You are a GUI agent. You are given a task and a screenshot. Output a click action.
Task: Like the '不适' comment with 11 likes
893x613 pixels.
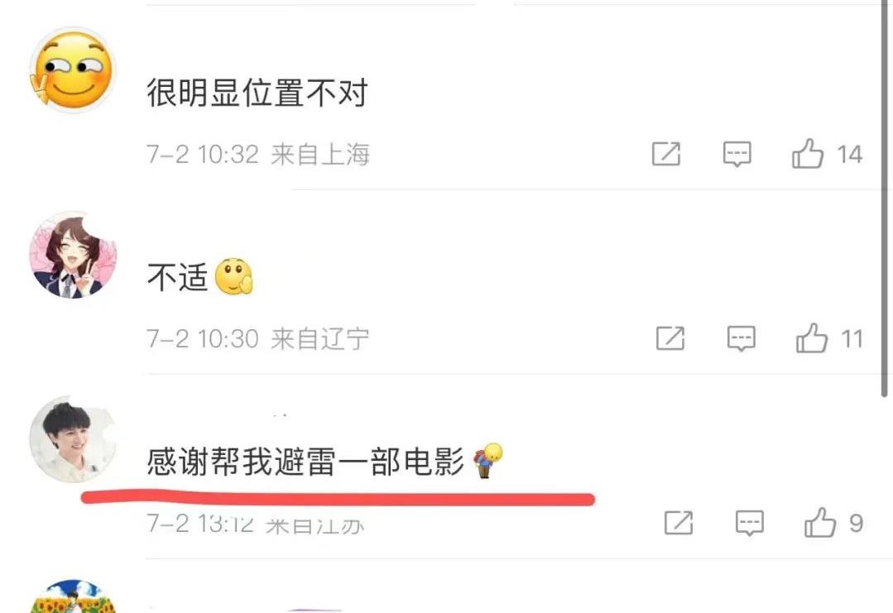pos(812,338)
